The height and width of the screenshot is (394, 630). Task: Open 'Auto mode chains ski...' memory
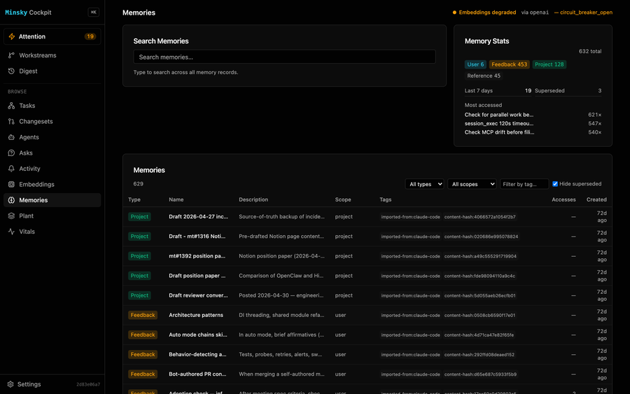(197, 335)
